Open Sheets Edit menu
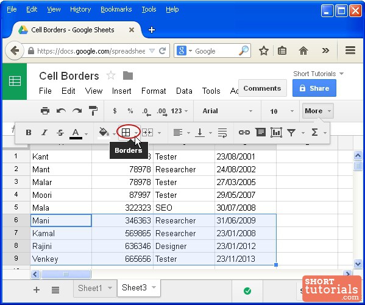The image size is (365, 305). point(68,91)
